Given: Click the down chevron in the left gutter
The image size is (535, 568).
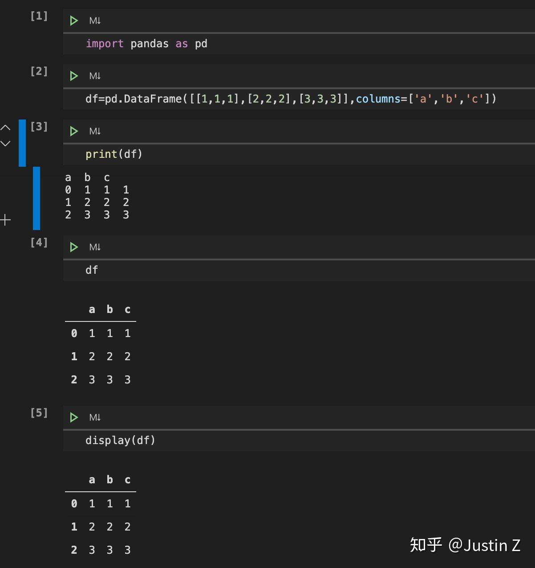Looking at the screenshot, I should 6,143.
